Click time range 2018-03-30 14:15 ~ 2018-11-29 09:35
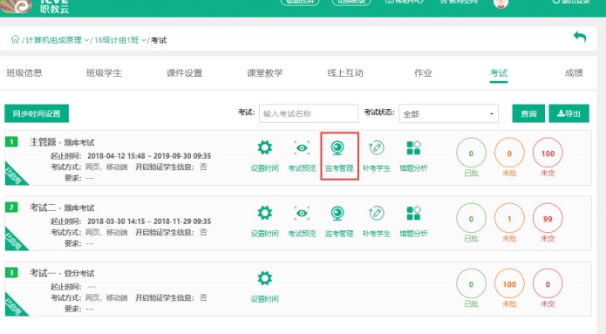This screenshot has width=606, height=334. [149, 222]
